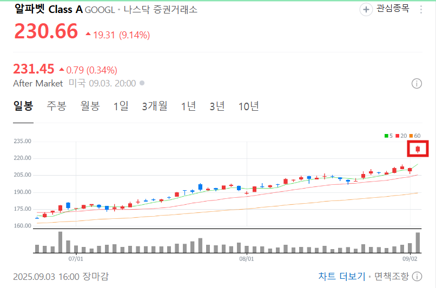The width and height of the screenshot is (436, 288).
Task: Click the 160.00 price axis label
Action: pos(23,226)
